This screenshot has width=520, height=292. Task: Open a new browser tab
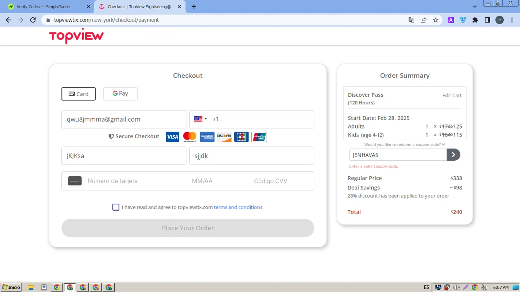click(194, 7)
